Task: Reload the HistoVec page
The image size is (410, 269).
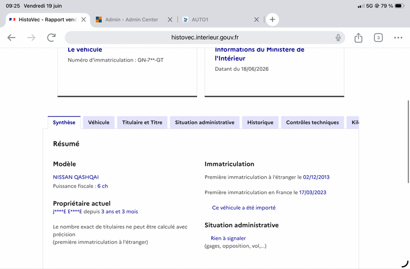Action: [52, 37]
